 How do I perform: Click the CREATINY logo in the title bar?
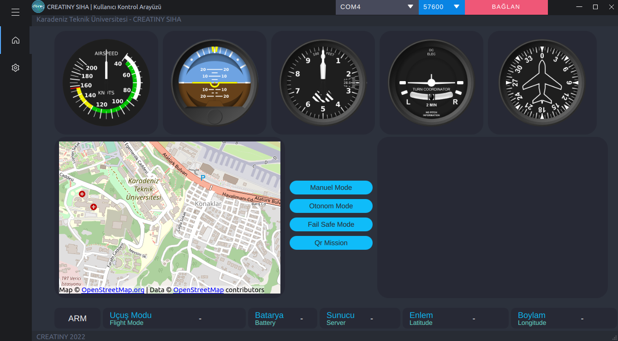point(37,7)
